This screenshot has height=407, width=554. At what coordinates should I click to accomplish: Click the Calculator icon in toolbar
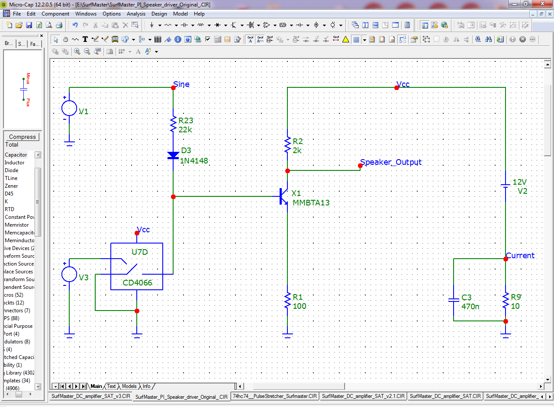tap(407, 25)
